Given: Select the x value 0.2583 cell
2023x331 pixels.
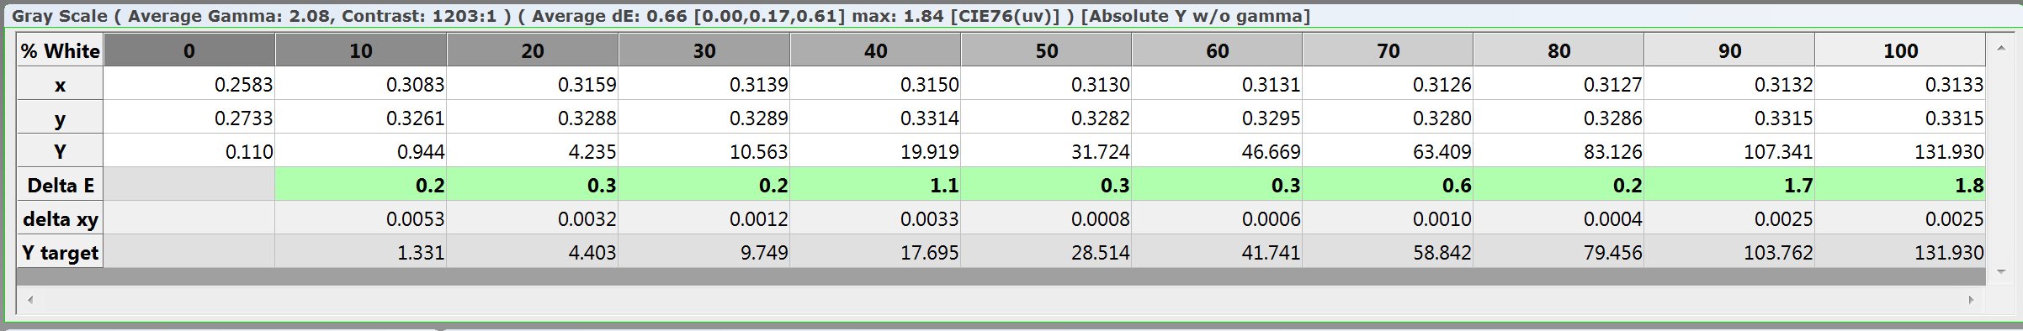Looking at the screenshot, I should 189,84.
